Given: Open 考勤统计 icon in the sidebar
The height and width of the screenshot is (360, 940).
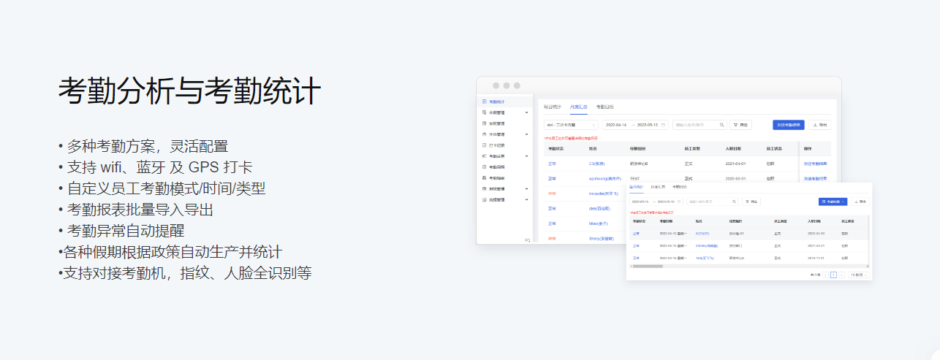Looking at the screenshot, I should click(x=484, y=102).
